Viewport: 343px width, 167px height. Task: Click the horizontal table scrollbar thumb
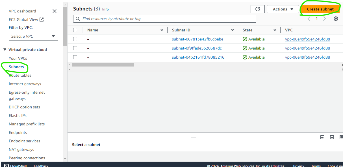tap(103, 65)
